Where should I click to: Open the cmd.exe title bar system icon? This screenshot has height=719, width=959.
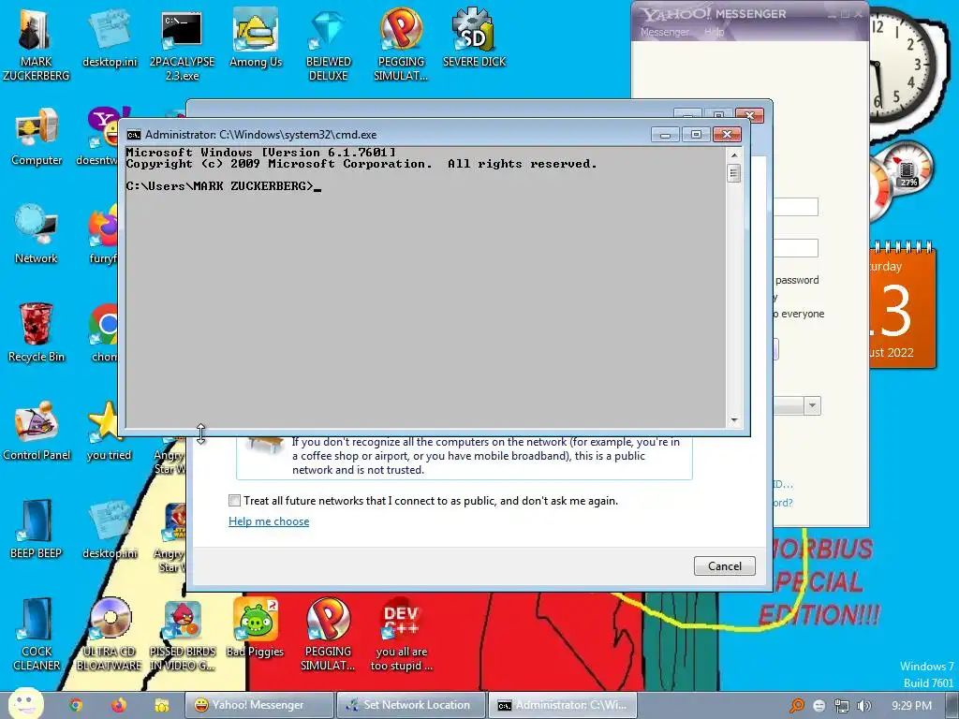[x=133, y=135]
